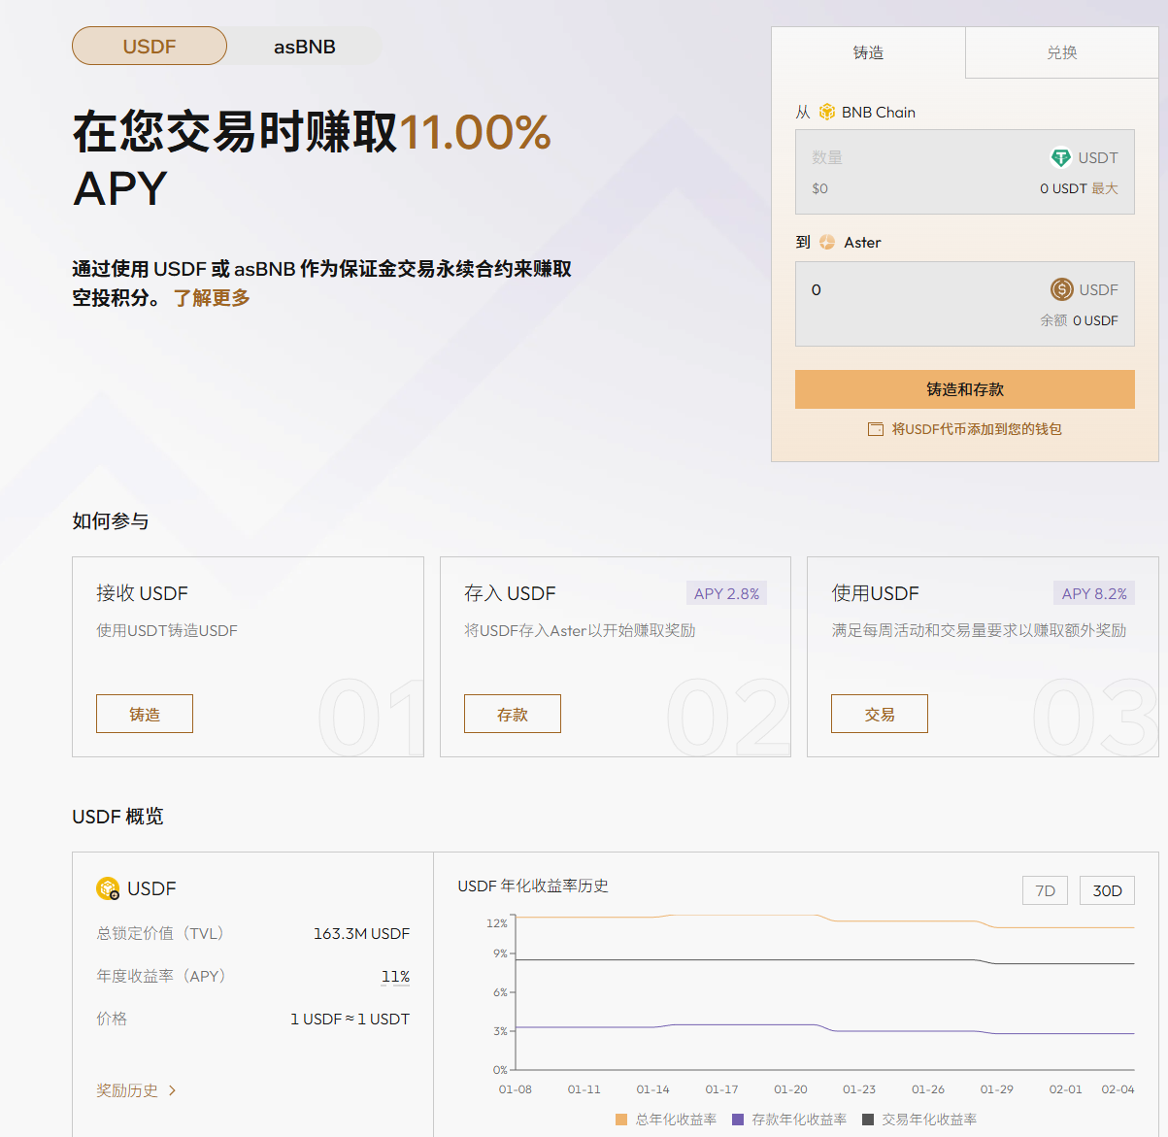Select the USDF pill toggle
The height and width of the screenshot is (1137, 1168).
(x=149, y=46)
